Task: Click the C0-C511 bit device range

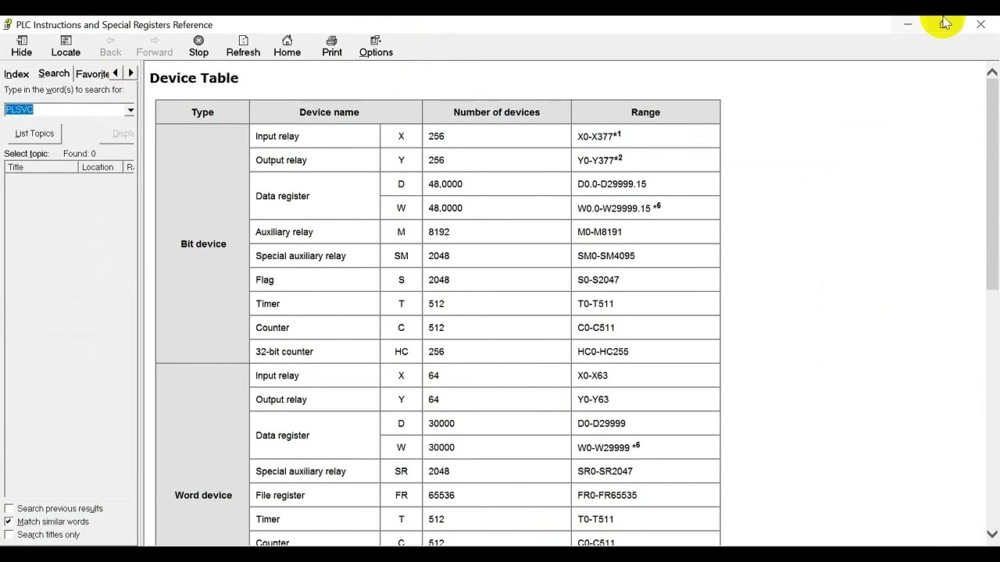Action: (x=645, y=328)
